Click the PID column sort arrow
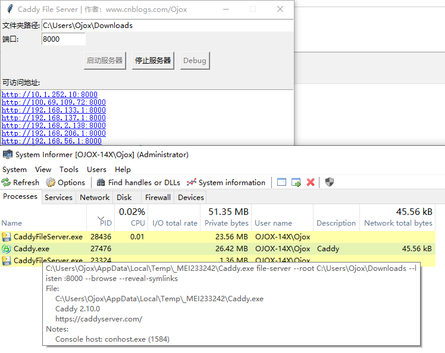The width and height of the screenshot is (445, 353). pos(101,218)
